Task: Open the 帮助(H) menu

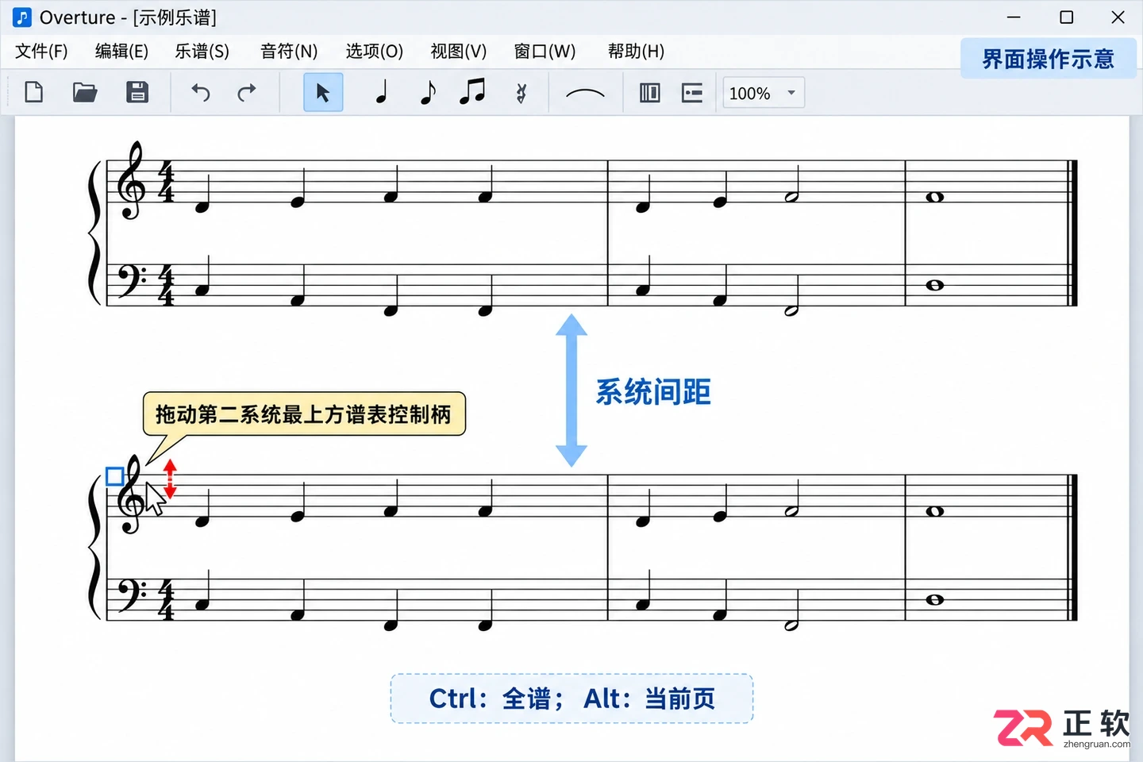Action: click(x=636, y=52)
